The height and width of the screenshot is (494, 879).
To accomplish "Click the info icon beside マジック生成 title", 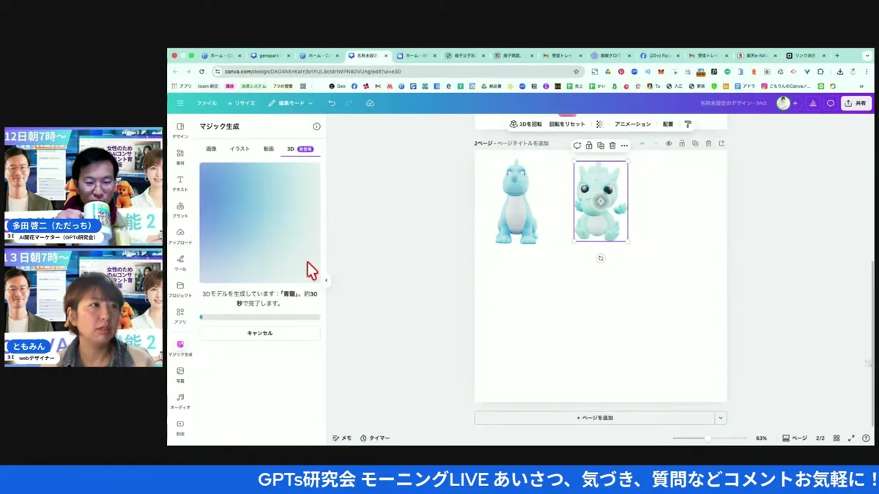I will [x=316, y=127].
